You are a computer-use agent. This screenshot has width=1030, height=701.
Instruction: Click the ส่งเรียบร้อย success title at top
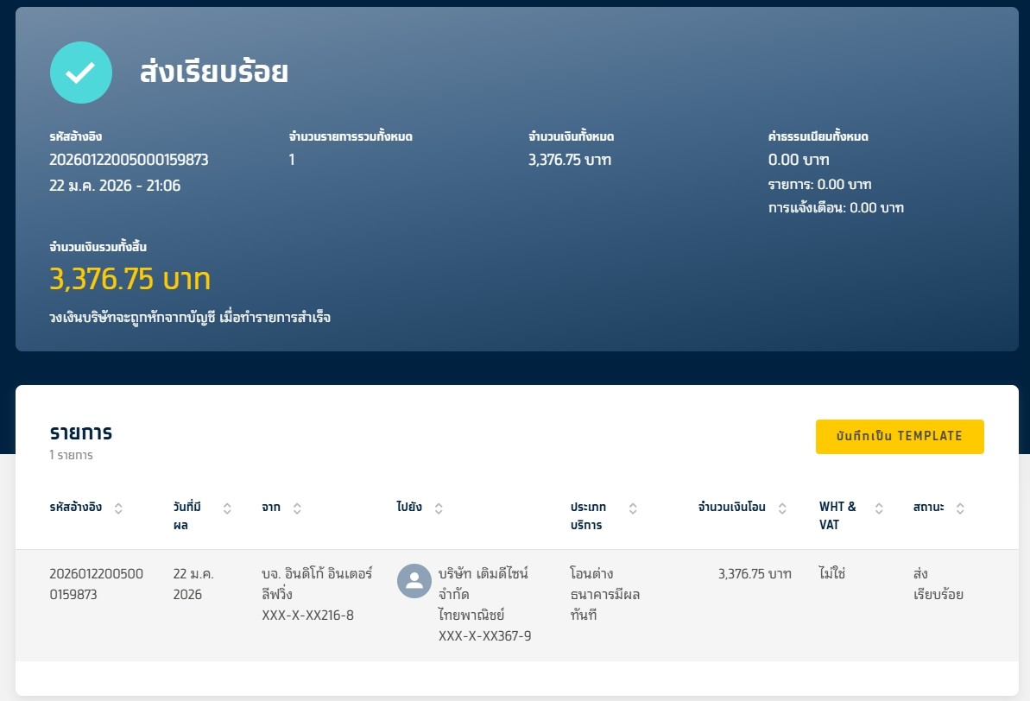coord(214,73)
